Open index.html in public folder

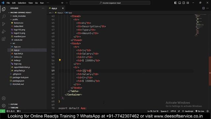18,26
